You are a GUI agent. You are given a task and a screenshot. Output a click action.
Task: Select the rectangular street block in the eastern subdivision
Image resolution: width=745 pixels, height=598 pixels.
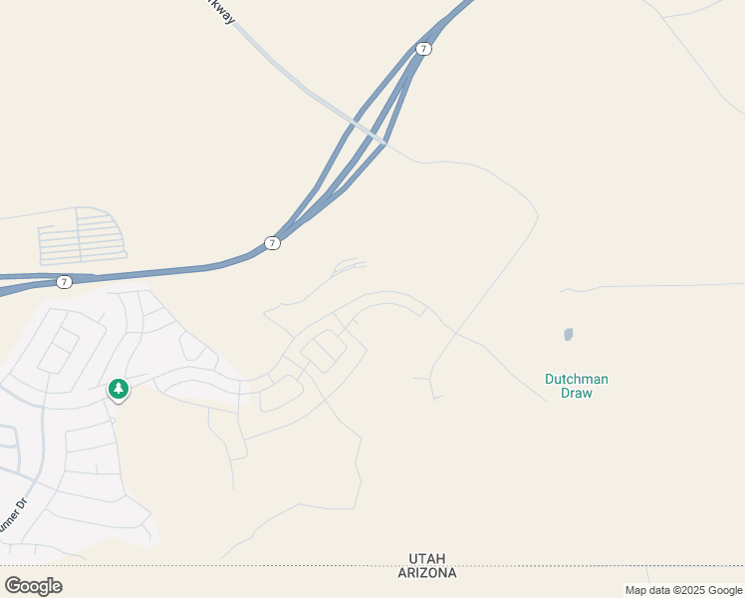pyautogui.click(x=323, y=351)
